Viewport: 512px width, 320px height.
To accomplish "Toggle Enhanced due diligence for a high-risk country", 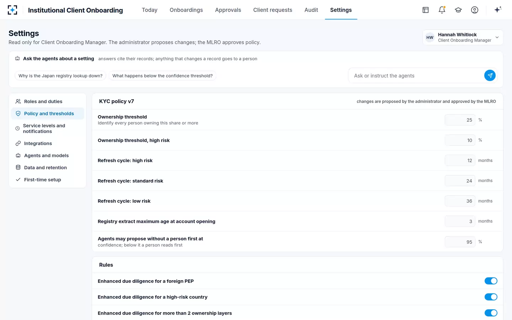I will point(491,297).
